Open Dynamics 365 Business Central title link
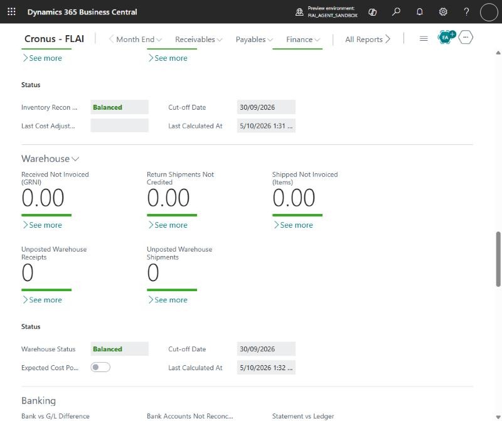Image resolution: width=502 pixels, height=421 pixels. click(82, 12)
